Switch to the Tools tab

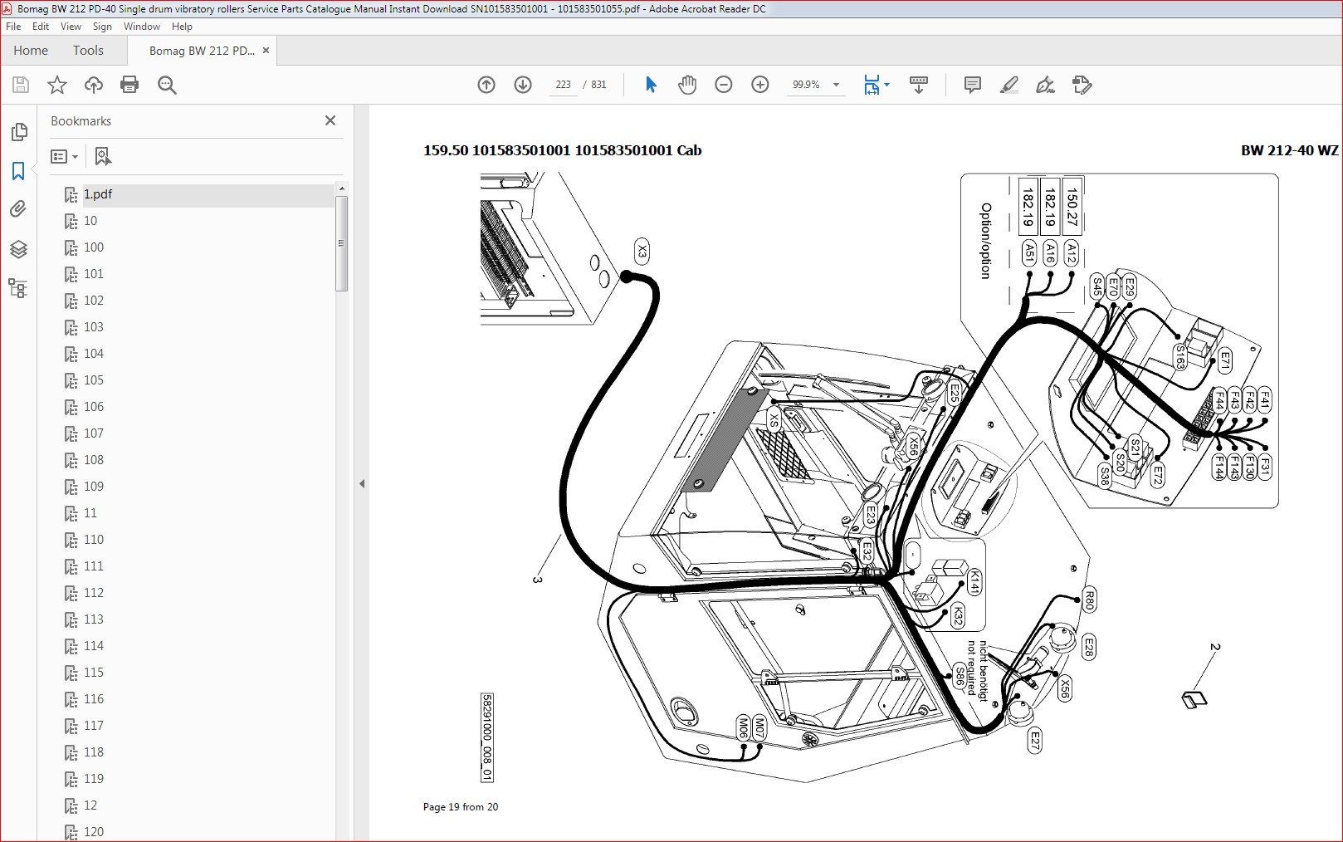pos(88,51)
